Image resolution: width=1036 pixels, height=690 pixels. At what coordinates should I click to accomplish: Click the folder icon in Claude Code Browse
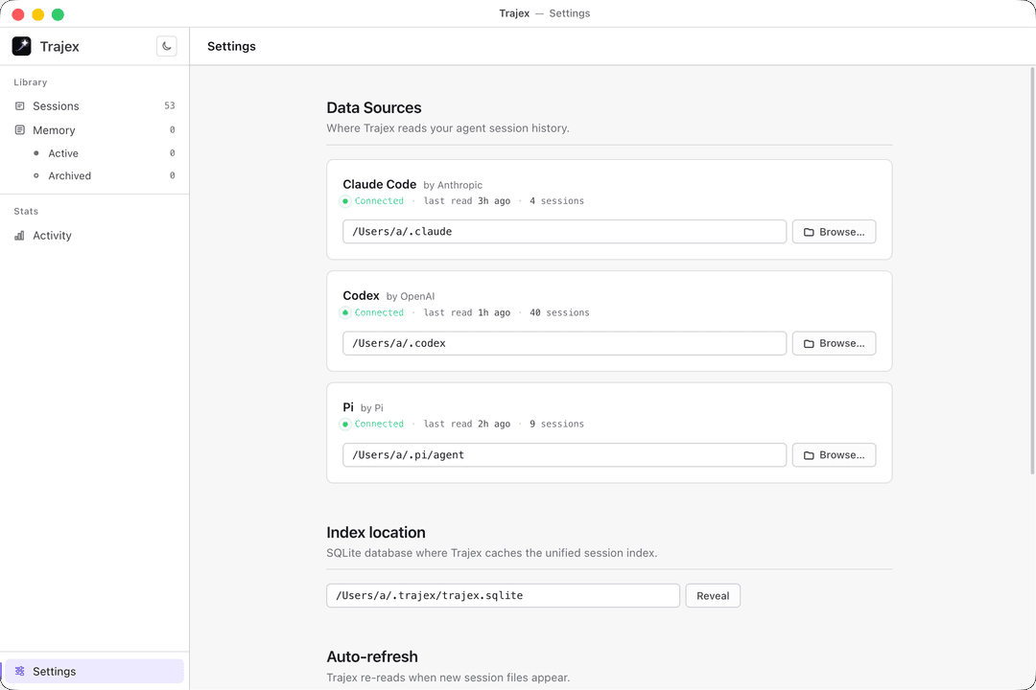809,233
